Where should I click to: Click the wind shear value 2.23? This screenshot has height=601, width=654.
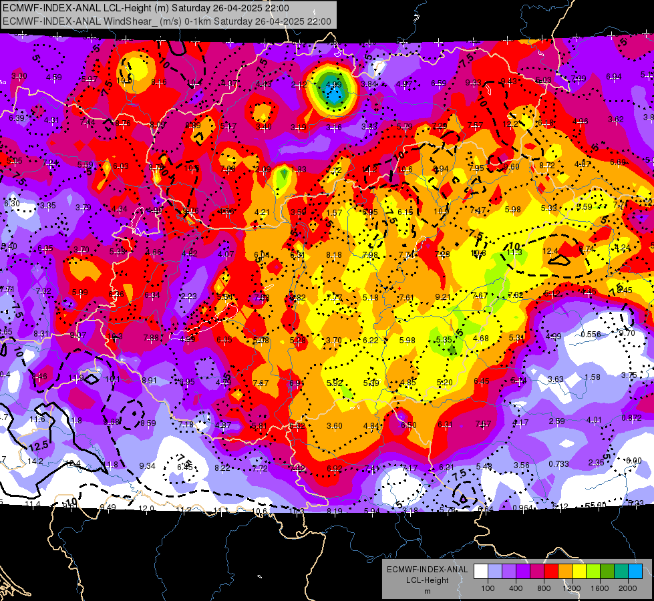[189, 296]
